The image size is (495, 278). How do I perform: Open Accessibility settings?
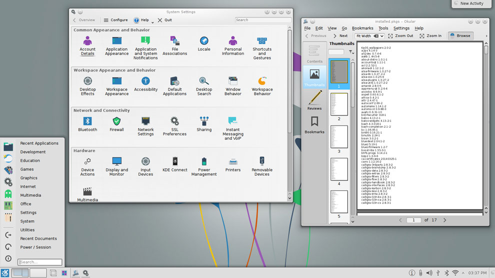pos(145,84)
